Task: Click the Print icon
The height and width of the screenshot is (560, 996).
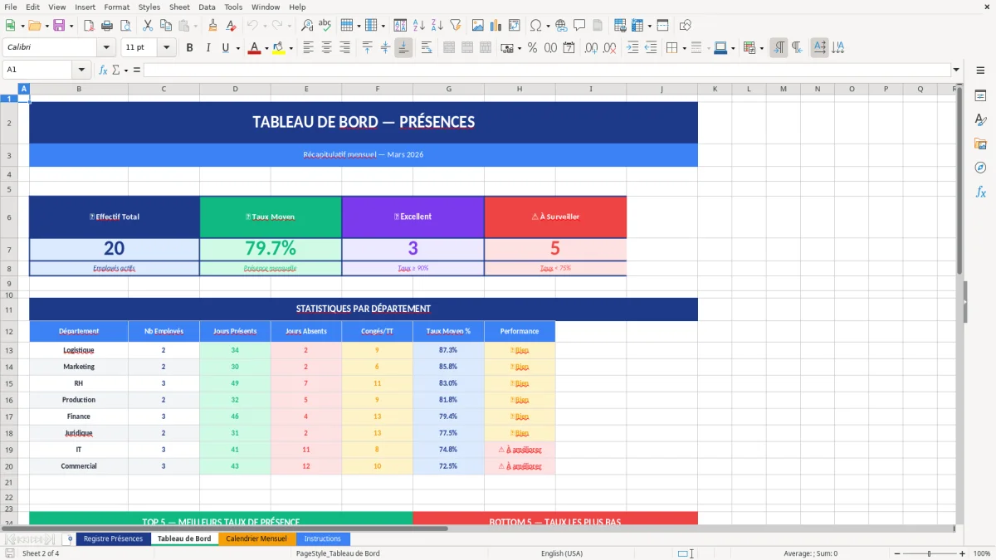Action: (x=106, y=26)
